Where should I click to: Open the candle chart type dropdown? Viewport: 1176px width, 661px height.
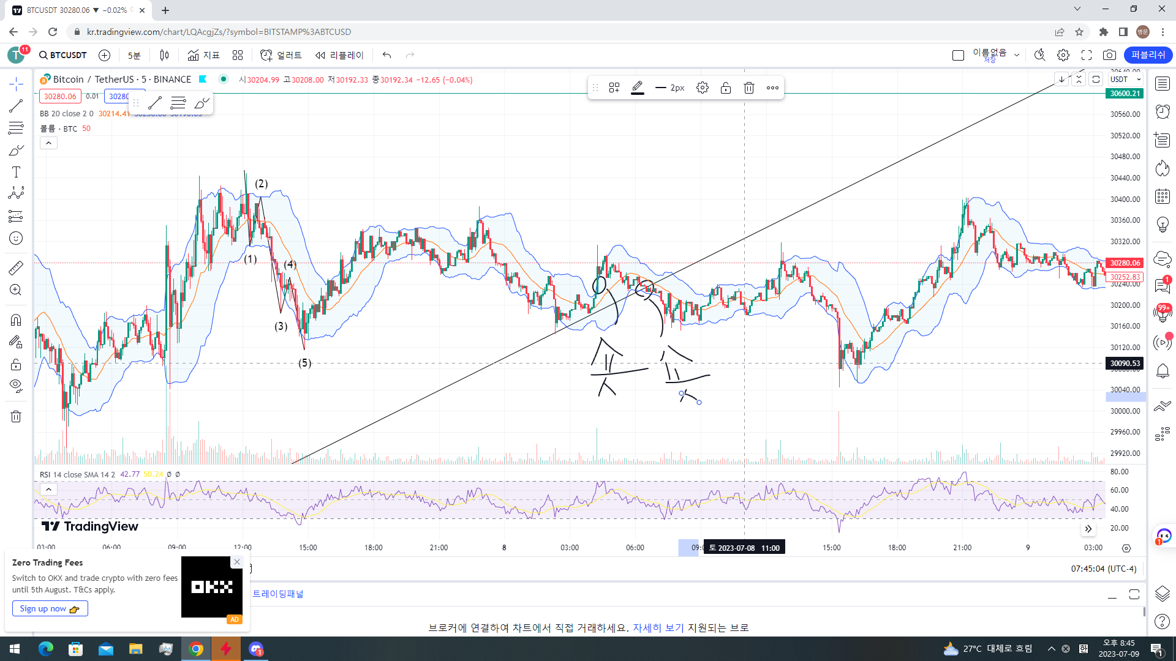164,55
